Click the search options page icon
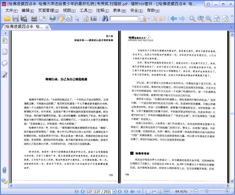Image resolution: width=235 pixels, height=195 pixels. (143, 18)
